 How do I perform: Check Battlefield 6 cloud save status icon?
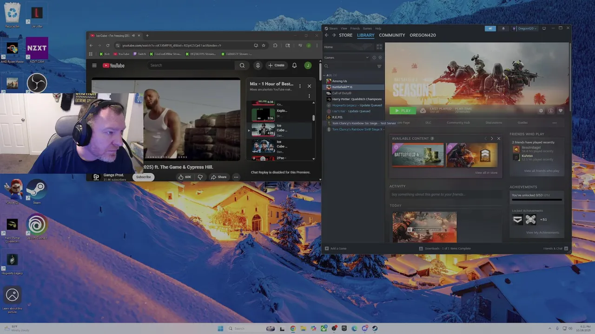[x=423, y=110]
